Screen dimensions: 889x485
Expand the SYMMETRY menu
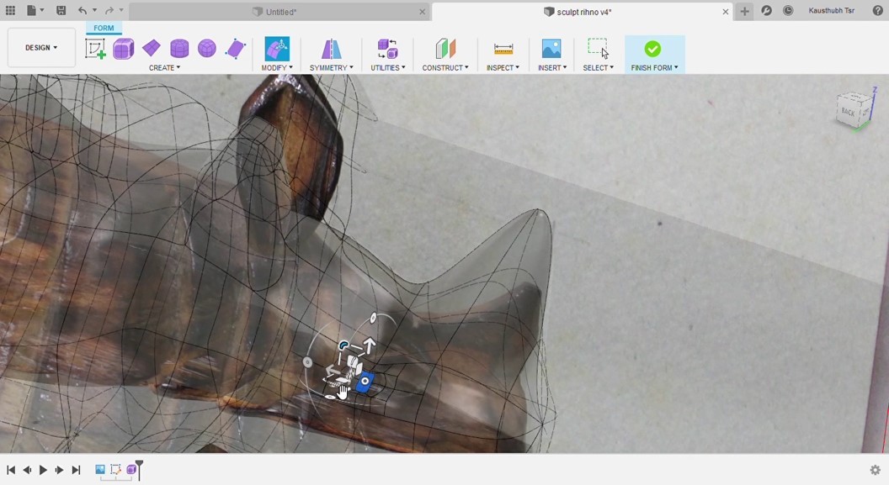331,67
